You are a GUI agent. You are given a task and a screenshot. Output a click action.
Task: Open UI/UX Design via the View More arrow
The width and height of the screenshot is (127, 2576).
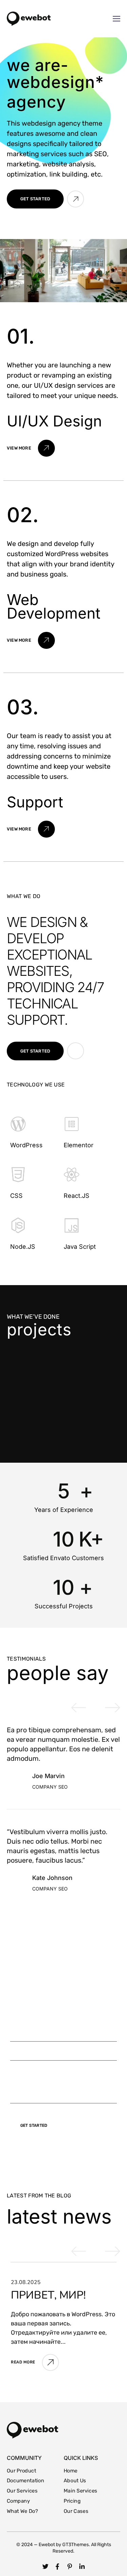[46, 448]
